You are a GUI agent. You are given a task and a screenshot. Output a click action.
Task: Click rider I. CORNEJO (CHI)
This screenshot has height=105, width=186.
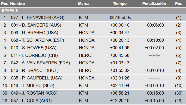(x=34, y=55)
